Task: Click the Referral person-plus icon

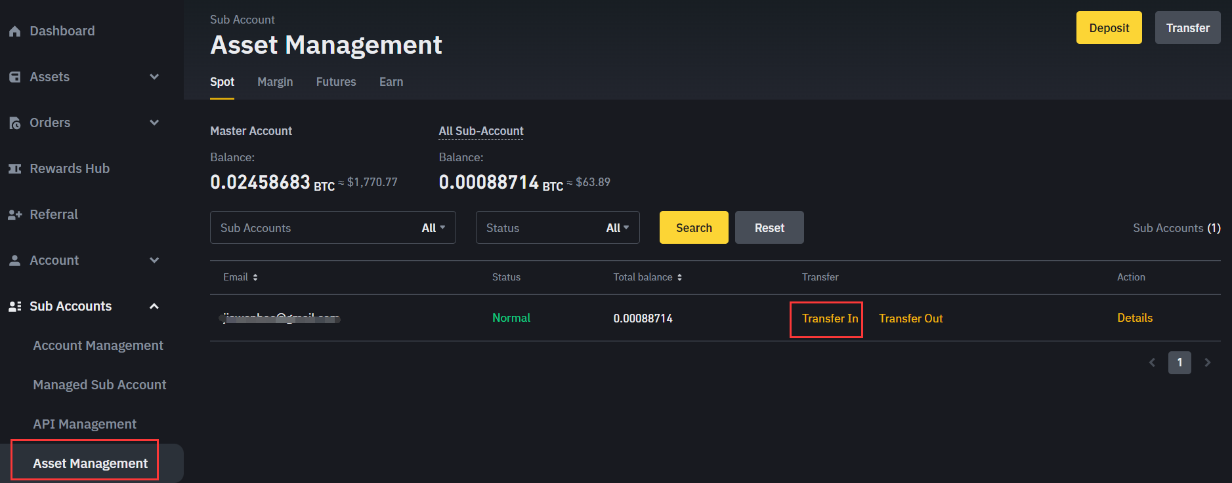Action: (x=14, y=215)
